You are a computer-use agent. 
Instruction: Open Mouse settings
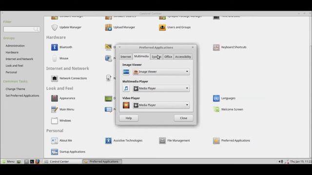pyautogui.click(x=59, y=58)
